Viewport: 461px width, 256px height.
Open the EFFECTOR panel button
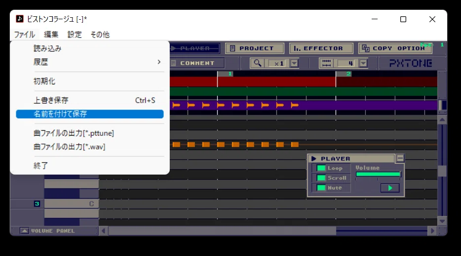321,48
